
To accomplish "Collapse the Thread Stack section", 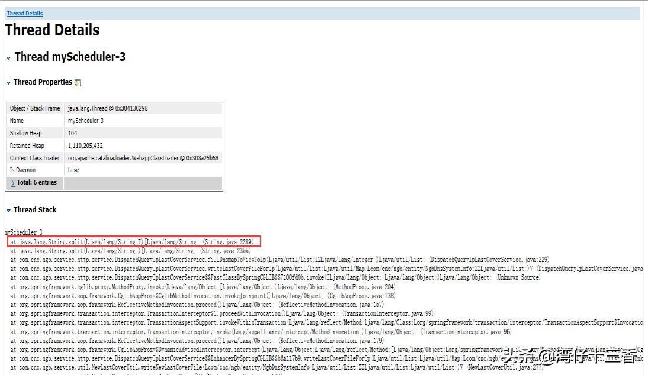I will [8, 210].
